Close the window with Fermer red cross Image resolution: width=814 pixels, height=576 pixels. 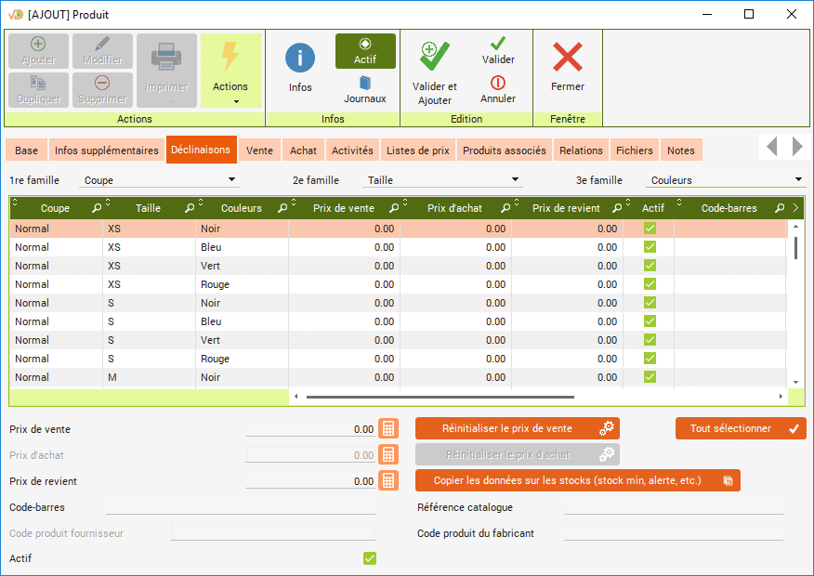[x=567, y=59]
